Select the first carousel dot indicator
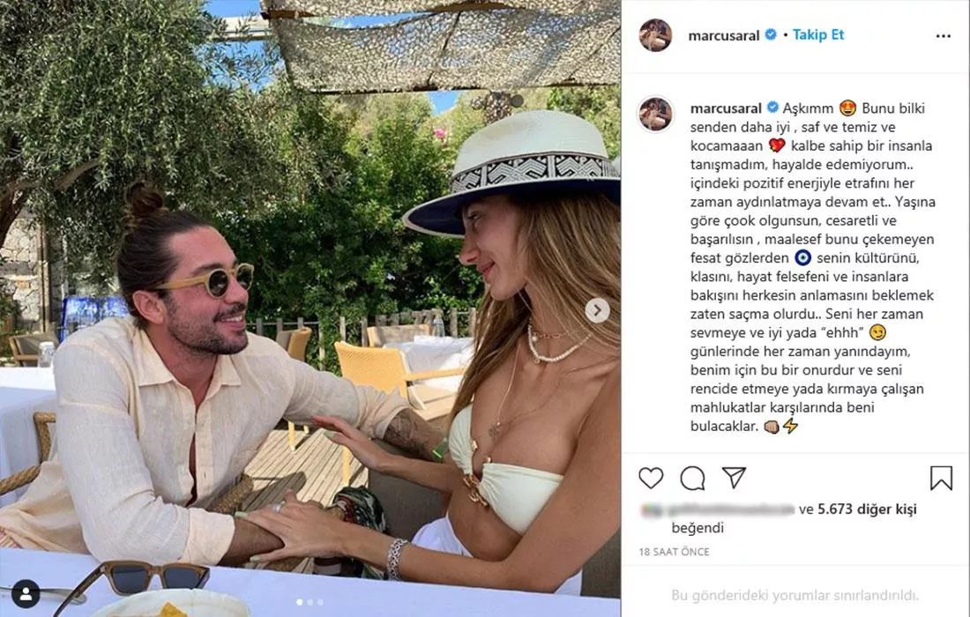 click(x=300, y=601)
